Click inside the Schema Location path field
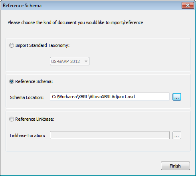The width and height of the screenshot is (196, 176). (110, 97)
